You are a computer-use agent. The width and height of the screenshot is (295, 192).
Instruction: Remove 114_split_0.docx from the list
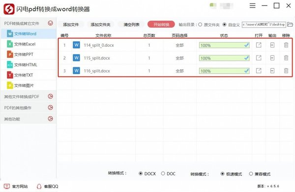coord(286,45)
